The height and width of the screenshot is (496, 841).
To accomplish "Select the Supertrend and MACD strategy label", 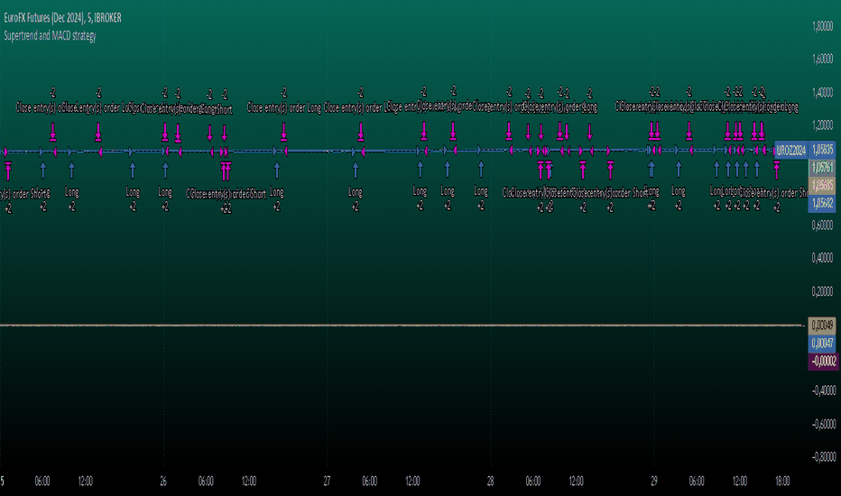I will pyautogui.click(x=50, y=36).
